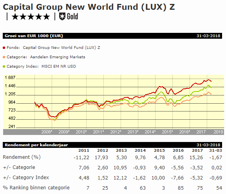Click the Rendement value 15,26
Viewport: 226px width, 194px height.
coord(196,158)
